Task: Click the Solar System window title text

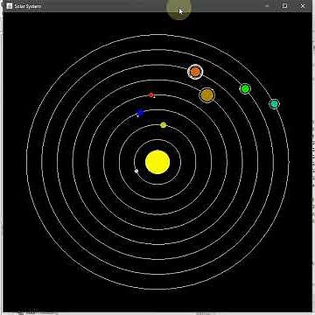Action: click(x=28, y=6)
